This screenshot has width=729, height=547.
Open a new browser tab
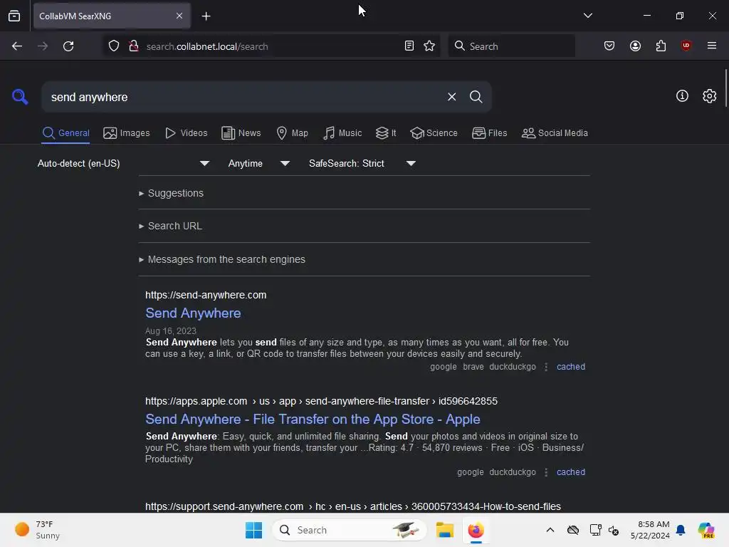(206, 16)
